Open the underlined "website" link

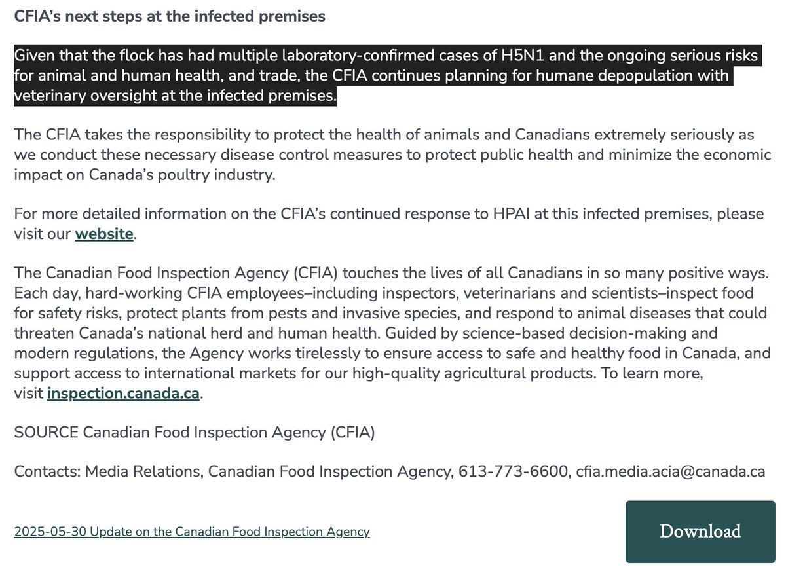(x=104, y=234)
